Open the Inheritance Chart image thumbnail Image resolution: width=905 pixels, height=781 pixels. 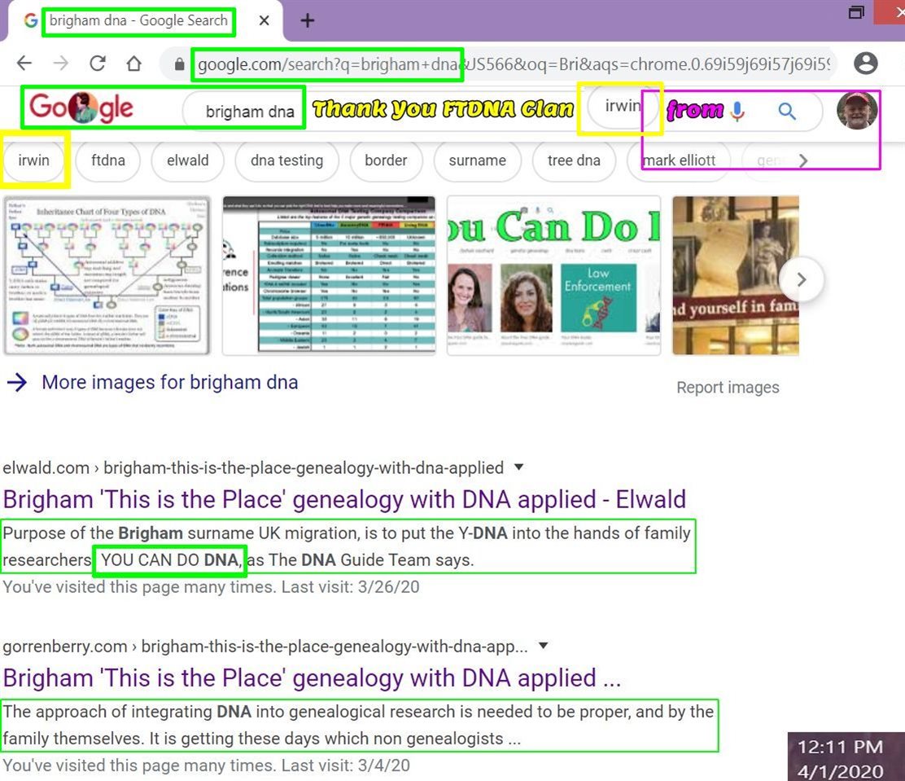tap(107, 275)
